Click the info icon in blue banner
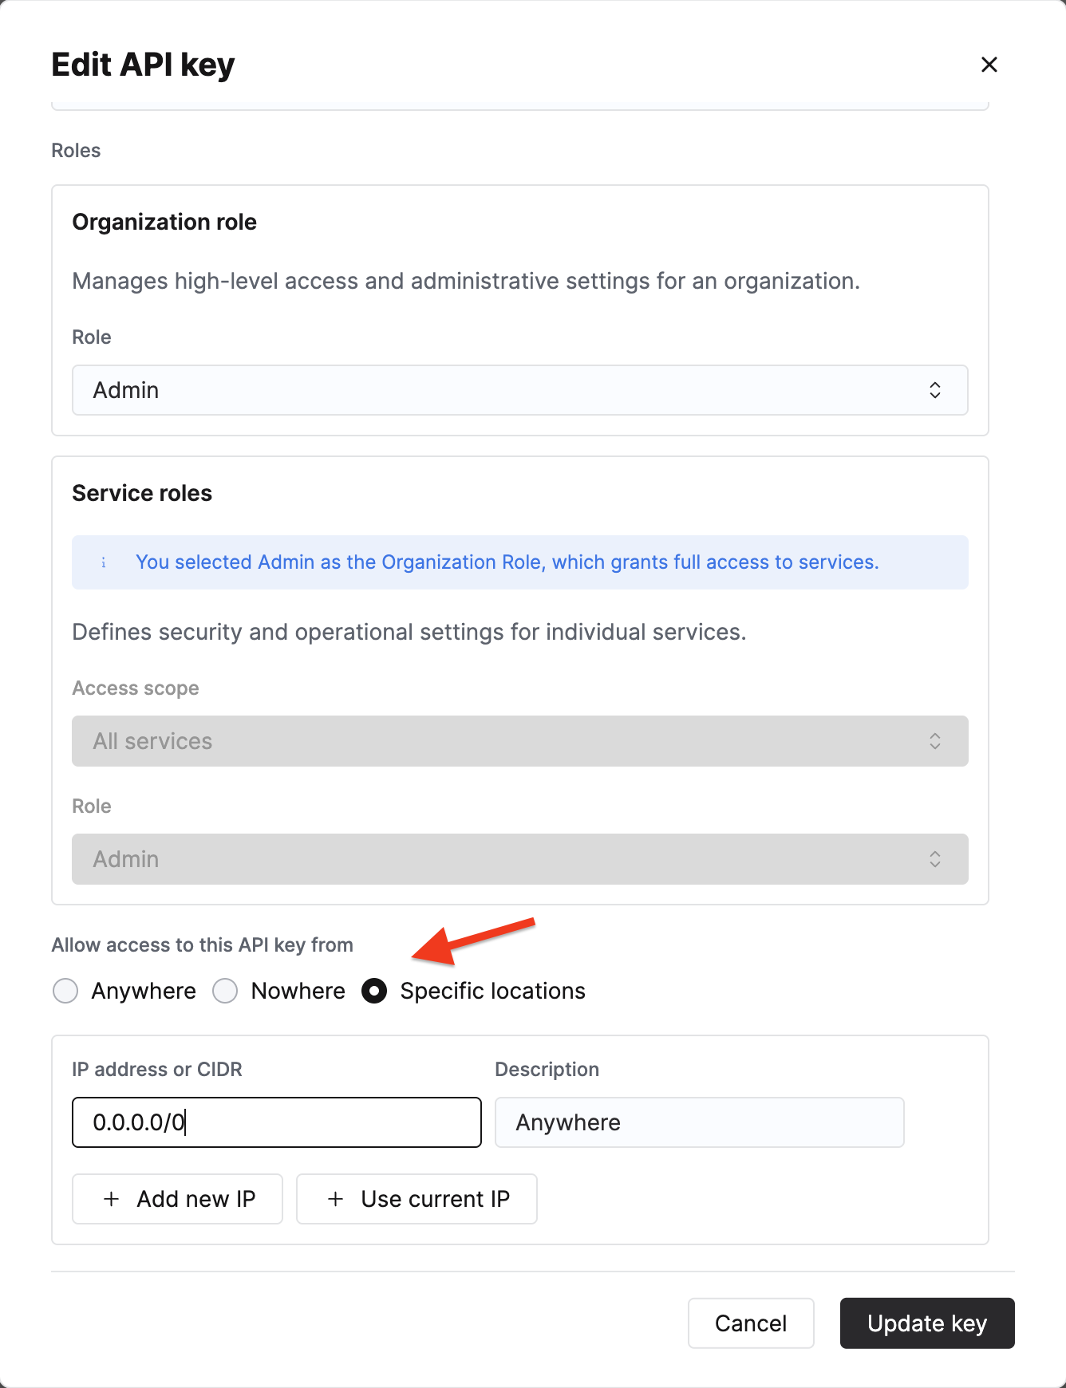Screen dimensions: 1066x1388 104,562
